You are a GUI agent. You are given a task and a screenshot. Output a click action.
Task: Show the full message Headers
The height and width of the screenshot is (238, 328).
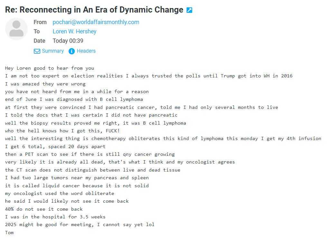tap(86, 51)
